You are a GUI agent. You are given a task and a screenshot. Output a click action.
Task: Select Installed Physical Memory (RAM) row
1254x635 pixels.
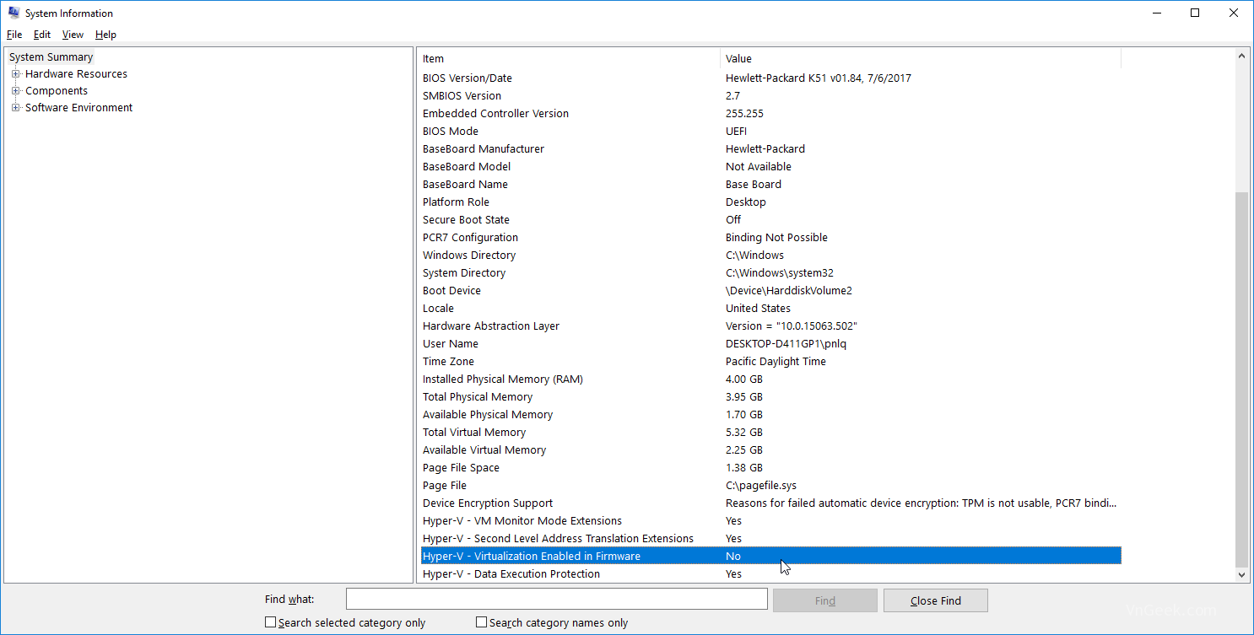point(770,379)
